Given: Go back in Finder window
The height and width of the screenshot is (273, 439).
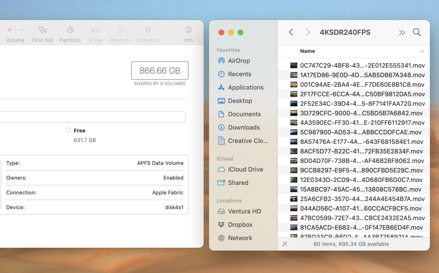Looking at the screenshot, I should (291, 32).
